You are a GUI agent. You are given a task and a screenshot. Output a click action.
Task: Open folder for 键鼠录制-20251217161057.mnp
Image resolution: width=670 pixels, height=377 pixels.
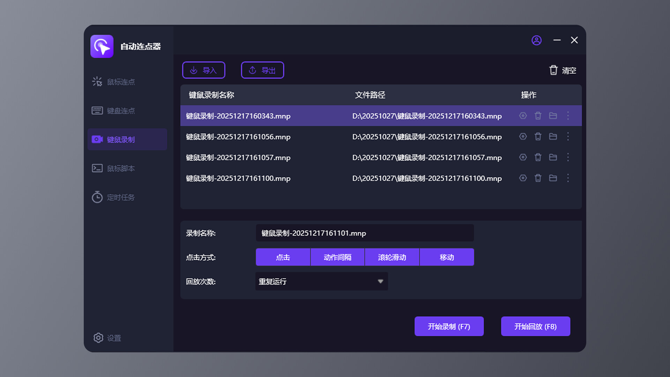(553, 157)
